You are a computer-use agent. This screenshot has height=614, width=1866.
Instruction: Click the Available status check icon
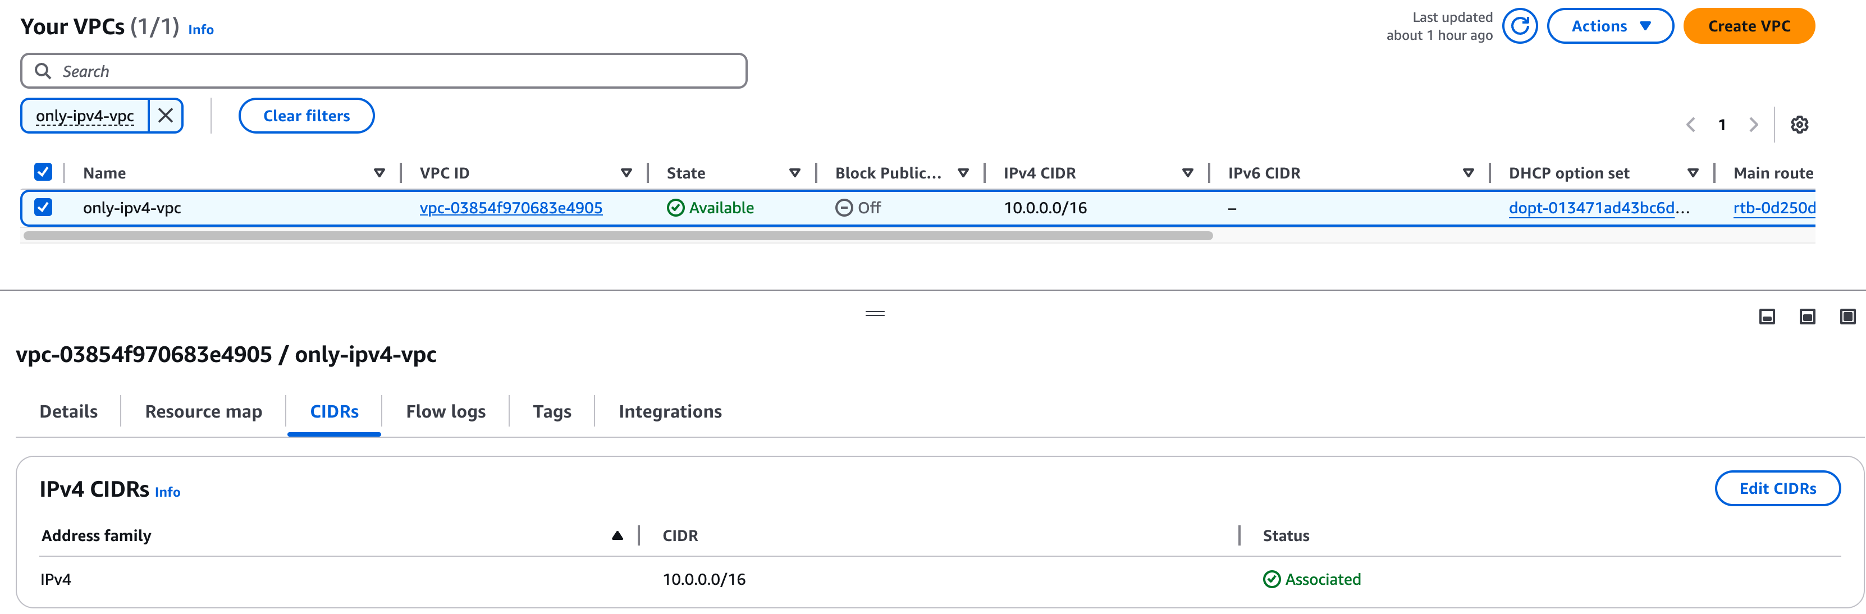coord(675,208)
